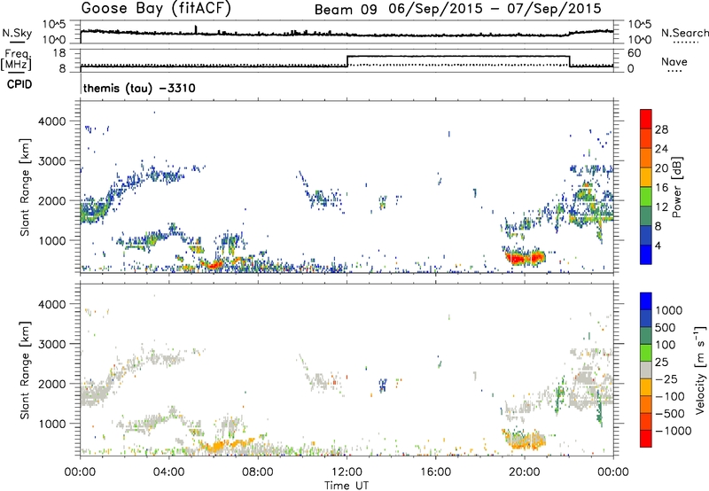Click the '20:00' time axis label

click(x=524, y=472)
